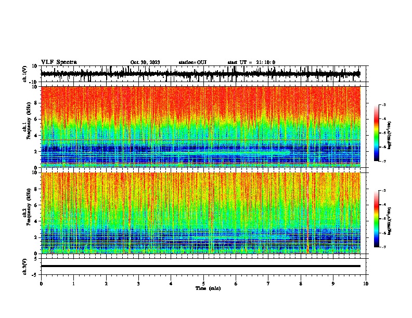Click the ch.2 color bar PSD unit label

point(390,221)
